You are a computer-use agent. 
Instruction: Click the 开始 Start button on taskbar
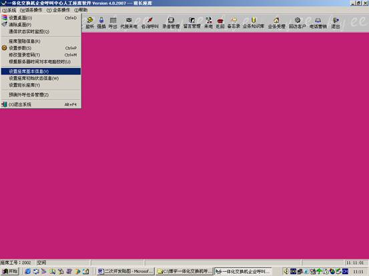point(9,271)
